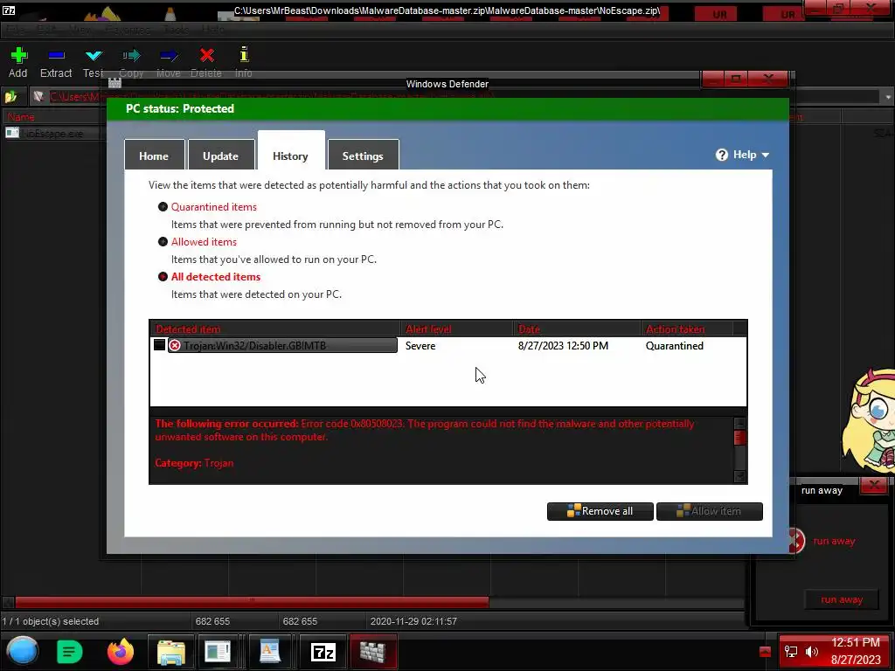
Task: Open the window-preview app icon on taskbar
Action: pyautogui.click(x=218, y=652)
